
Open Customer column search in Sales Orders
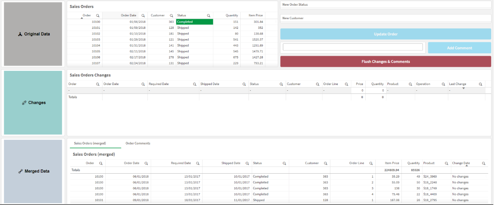(171, 16)
